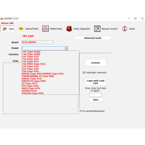Select model 164 (Type 164)

point(50,69)
